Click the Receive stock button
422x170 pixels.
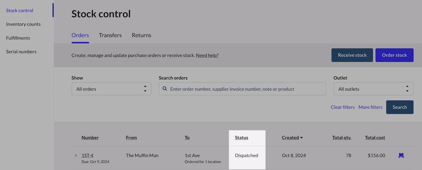click(x=352, y=55)
